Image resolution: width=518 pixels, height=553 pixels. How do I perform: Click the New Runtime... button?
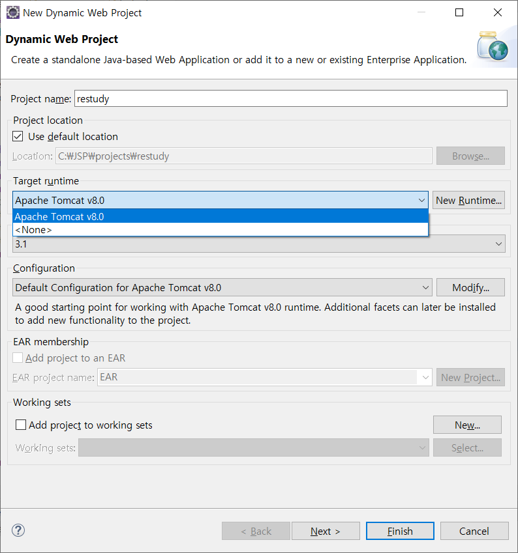[x=468, y=201]
